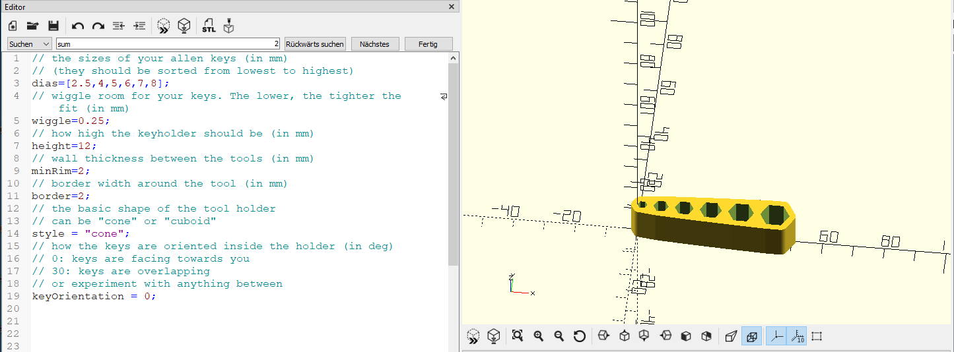Switch to the top view
Image resolution: width=954 pixels, height=352 pixels.
(x=624, y=336)
